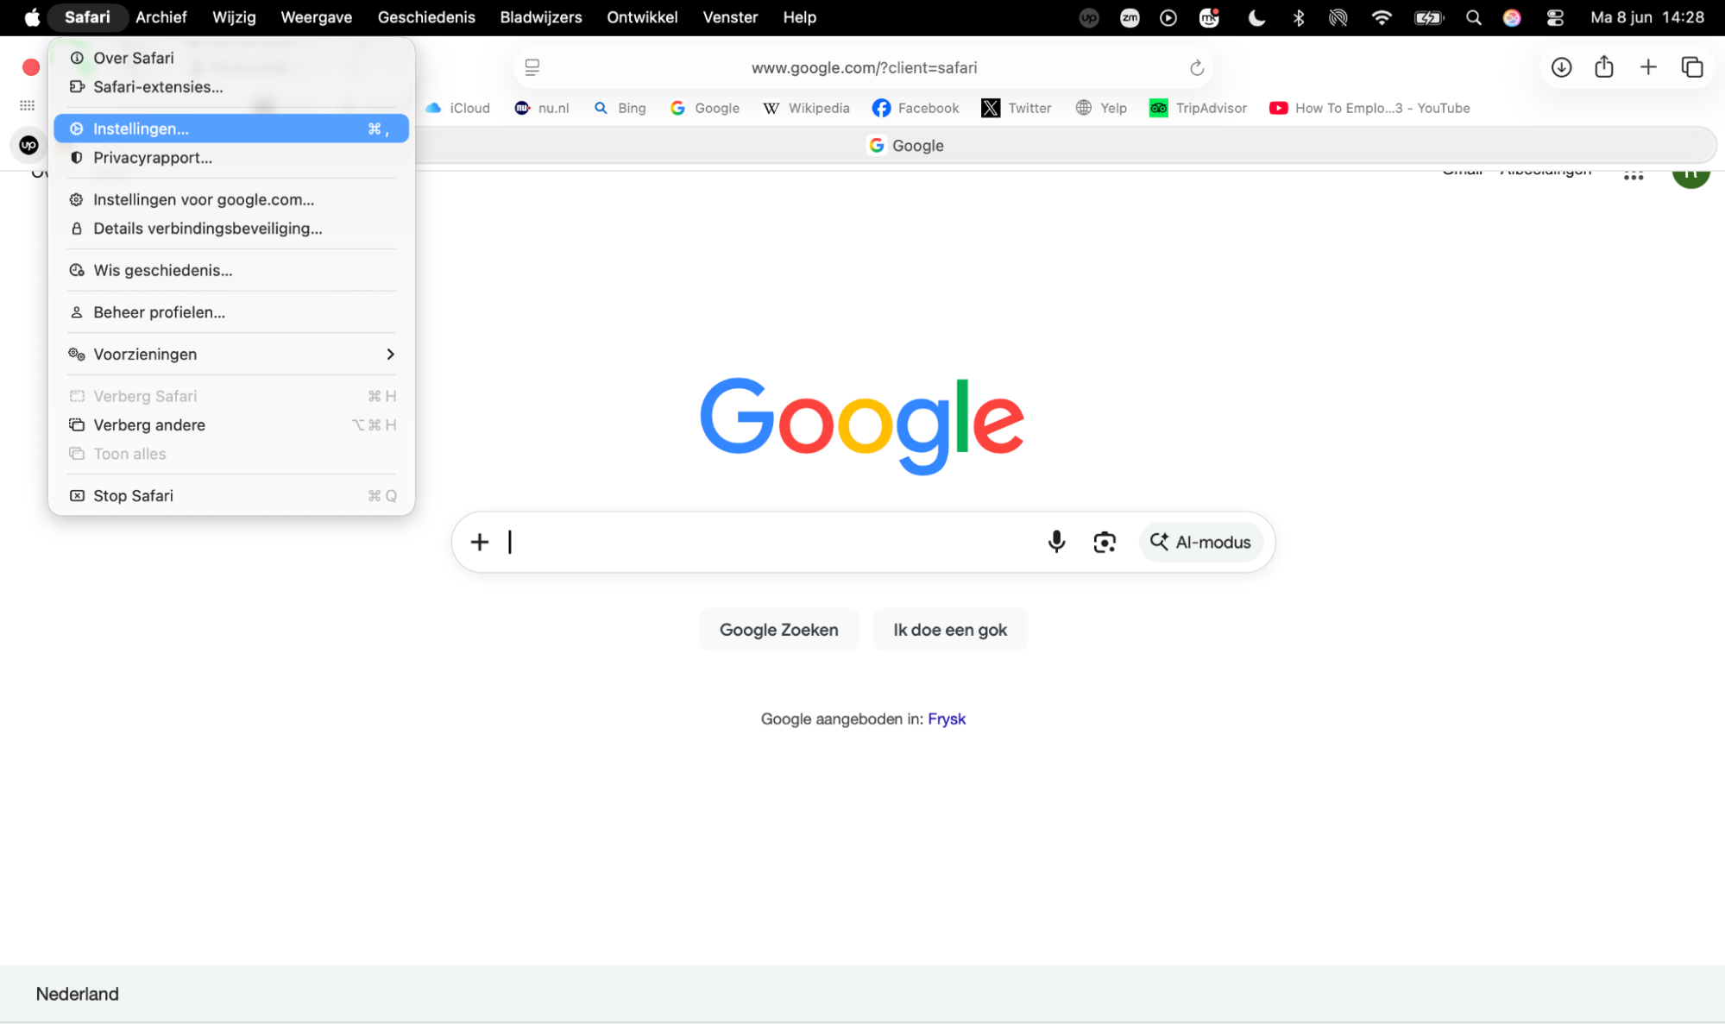The image size is (1725, 1024).
Task: Click the Ik doe een gok button
Action: pyautogui.click(x=950, y=630)
